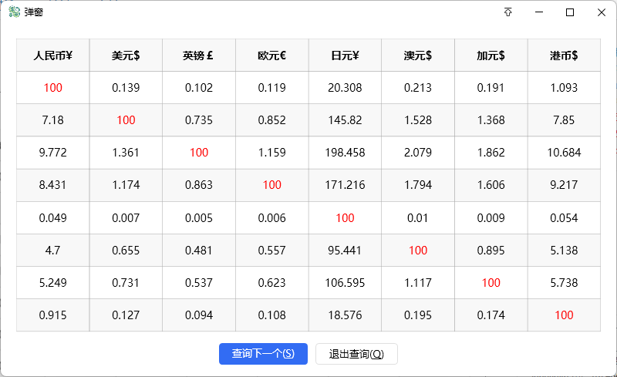Click the cell showing 0.174
Screen dimensions: 617x377
pos(491,315)
